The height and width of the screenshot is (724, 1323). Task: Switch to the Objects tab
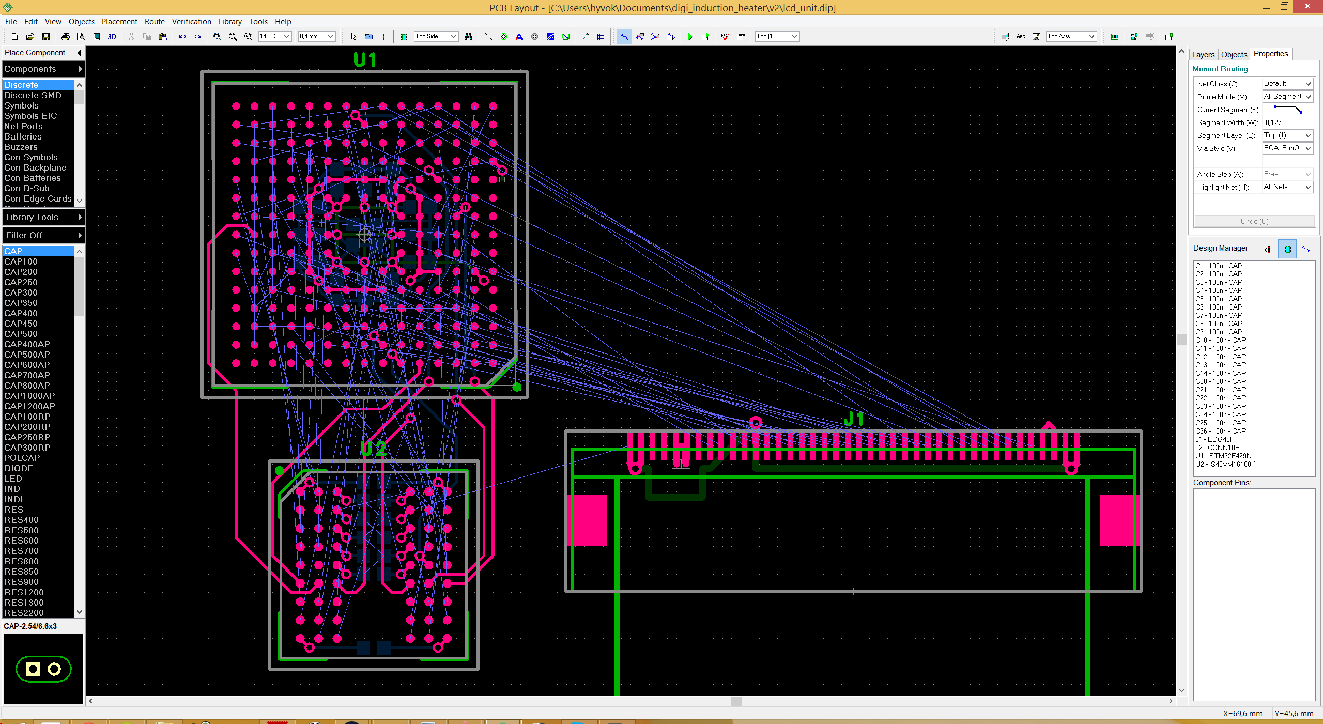1234,54
